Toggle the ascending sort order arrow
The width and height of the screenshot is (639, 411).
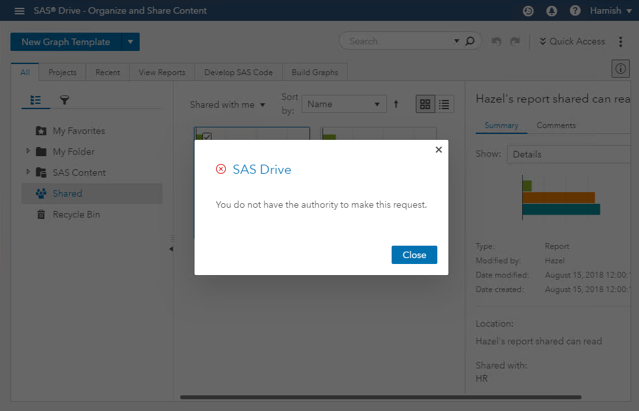[396, 104]
